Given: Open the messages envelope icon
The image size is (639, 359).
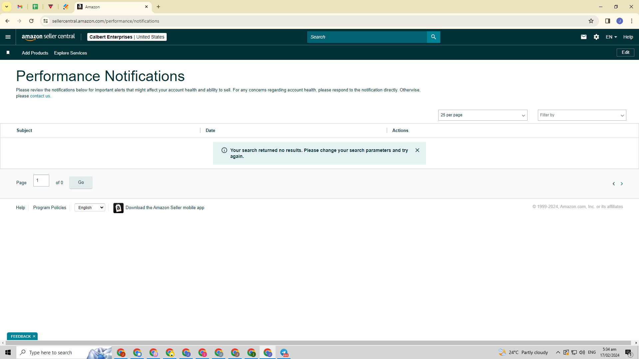Looking at the screenshot, I should [583, 37].
